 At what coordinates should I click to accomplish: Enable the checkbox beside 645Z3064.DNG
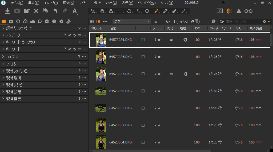coord(143,142)
